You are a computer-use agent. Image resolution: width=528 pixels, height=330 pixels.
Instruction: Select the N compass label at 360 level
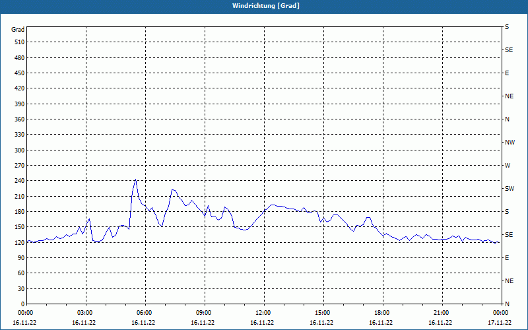[x=507, y=119]
